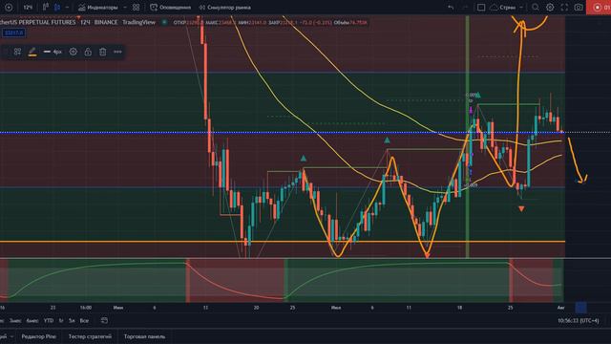Open the Редактор Pine tab
611x344 pixels.
point(38,336)
